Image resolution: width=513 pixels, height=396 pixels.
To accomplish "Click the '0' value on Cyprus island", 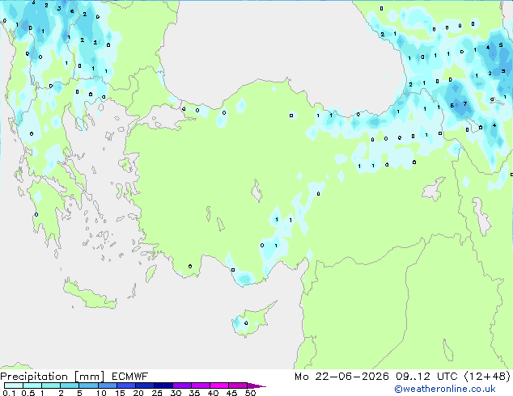I will pyautogui.click(x=246, y=323).
